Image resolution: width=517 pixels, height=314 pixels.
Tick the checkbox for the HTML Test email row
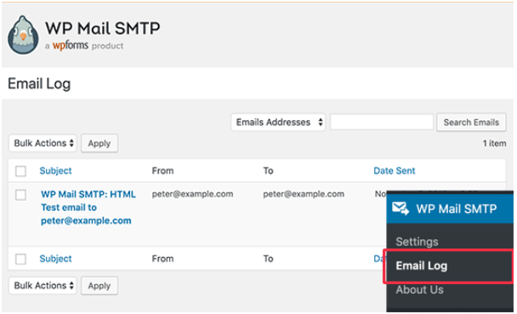[x=20, y=195]
